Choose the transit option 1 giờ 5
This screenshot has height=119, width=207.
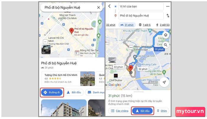click(x=145, y=25)
